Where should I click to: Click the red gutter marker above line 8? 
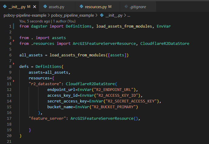(14, 64)
